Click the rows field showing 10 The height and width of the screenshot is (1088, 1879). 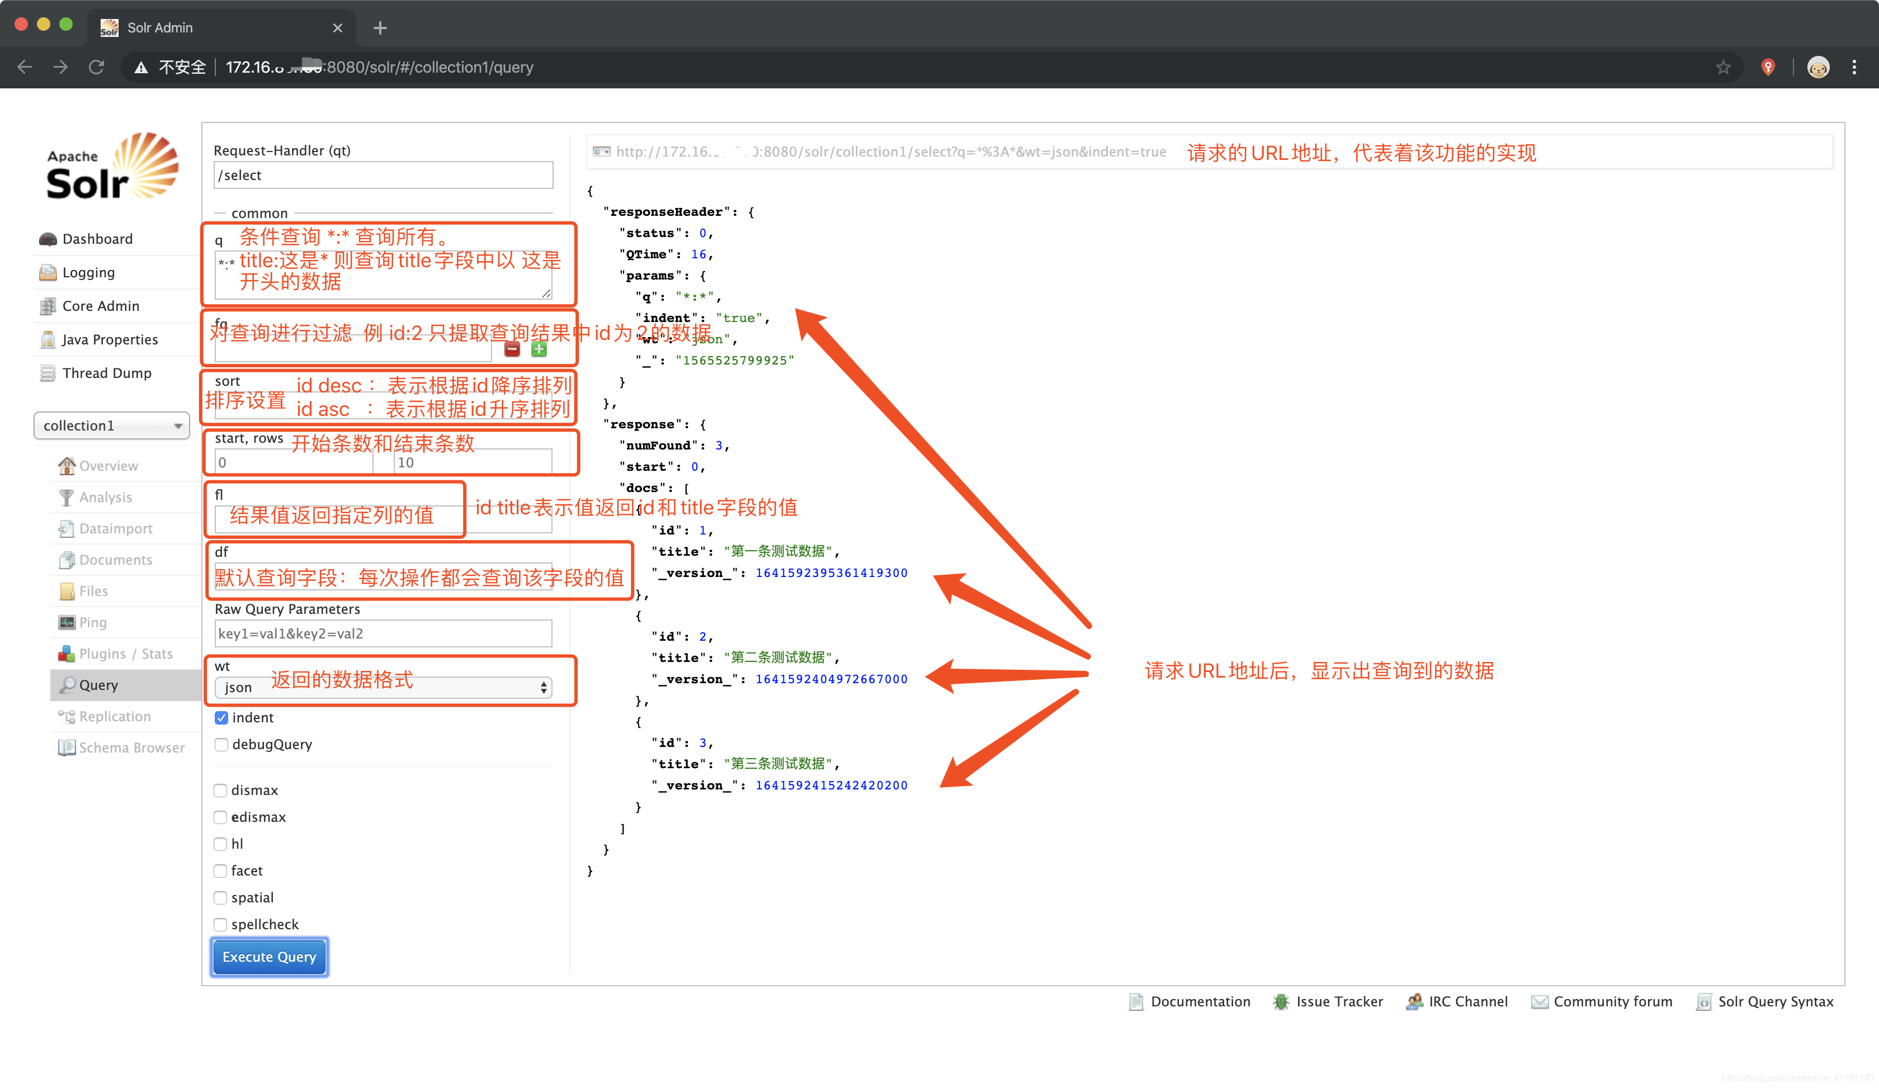(473, 462)
